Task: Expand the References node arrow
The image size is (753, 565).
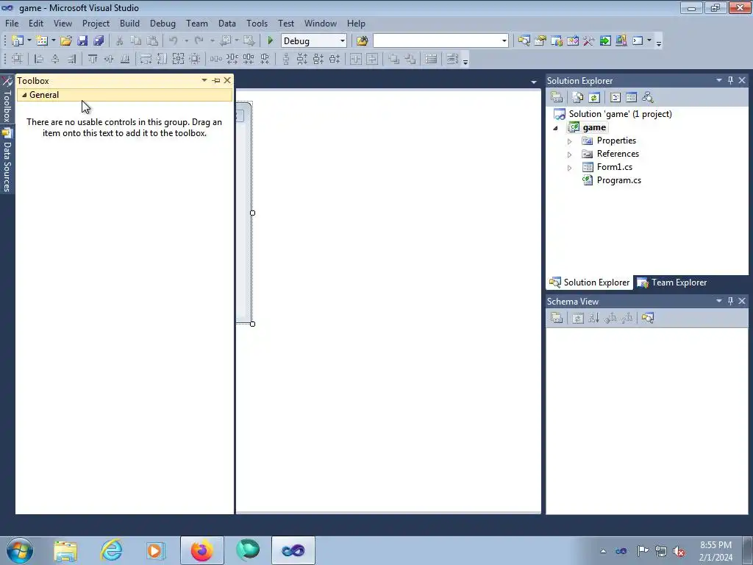Action: tap(570, 154)
